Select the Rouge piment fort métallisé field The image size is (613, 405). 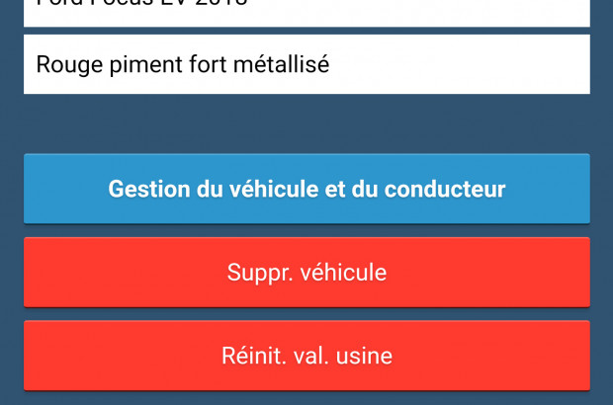306,65
